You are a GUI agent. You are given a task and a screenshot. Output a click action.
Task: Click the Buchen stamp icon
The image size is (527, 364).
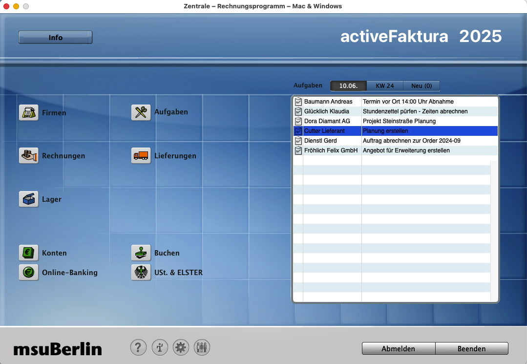(x=141, y=253)
